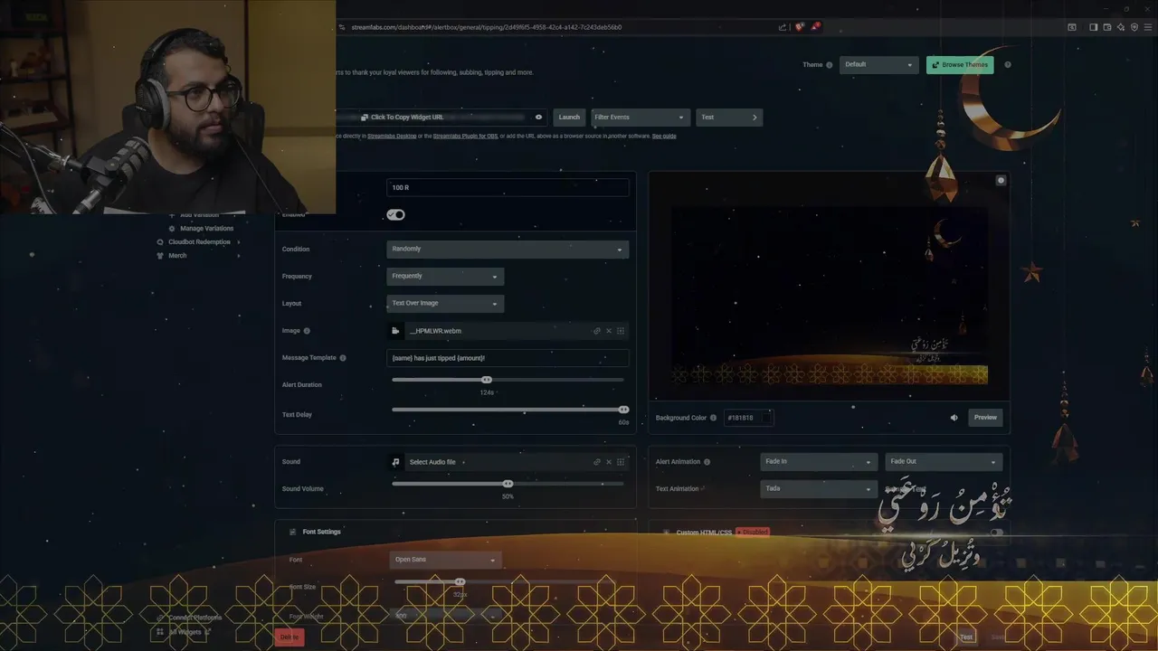
Task: Click the Brave shield icon in the address bar
Action: pyautogui.click(x=800, y=27)
